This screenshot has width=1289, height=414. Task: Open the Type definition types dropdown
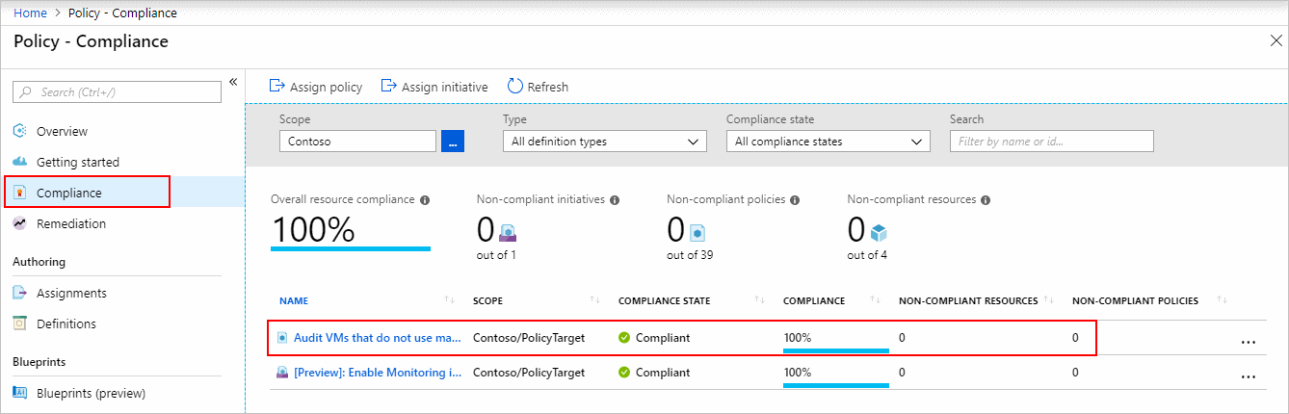tap(604, 142)
